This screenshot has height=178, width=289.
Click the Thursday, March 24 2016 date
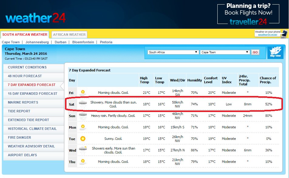pyautogui.click(x=26, y=54)
